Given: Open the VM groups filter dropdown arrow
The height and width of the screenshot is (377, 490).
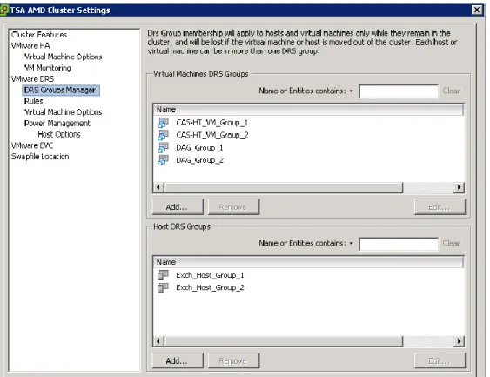Looking at the screenshot, I should tap(352, 91).
